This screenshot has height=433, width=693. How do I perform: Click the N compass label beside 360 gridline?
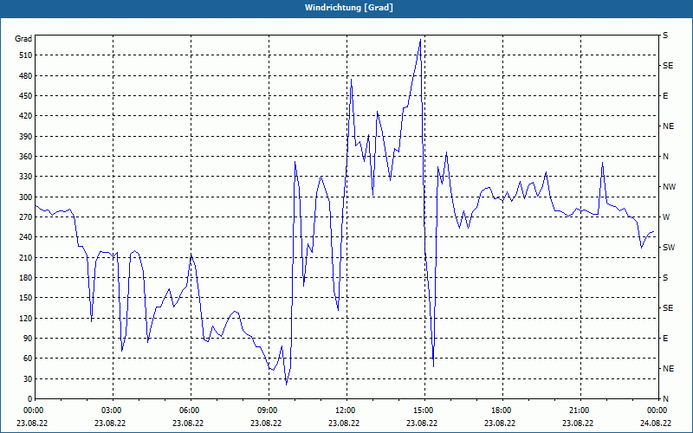point(665,157)
